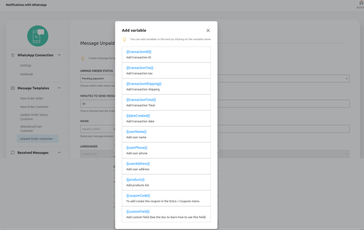Collapse the Received Messages section

tap(59, 153)
